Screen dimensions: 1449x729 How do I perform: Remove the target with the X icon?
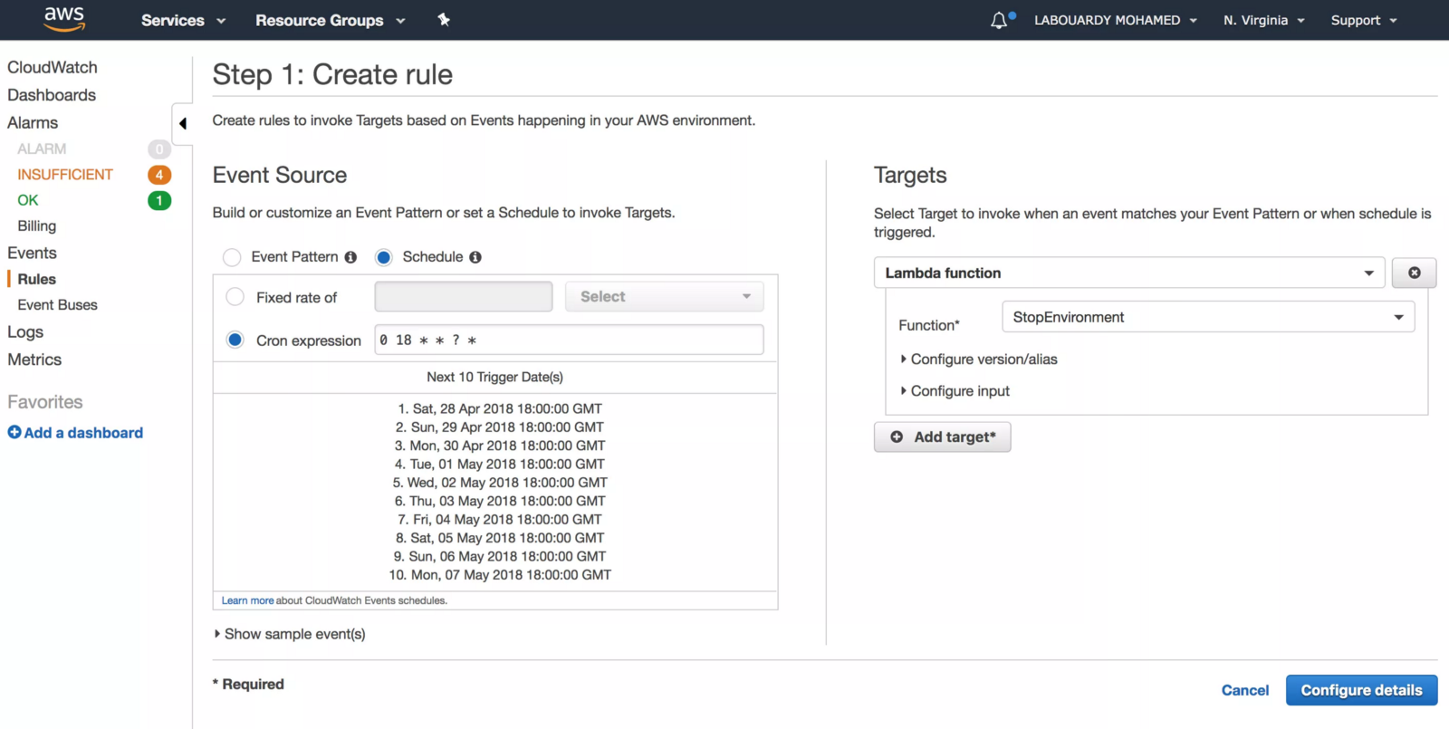1414,273
